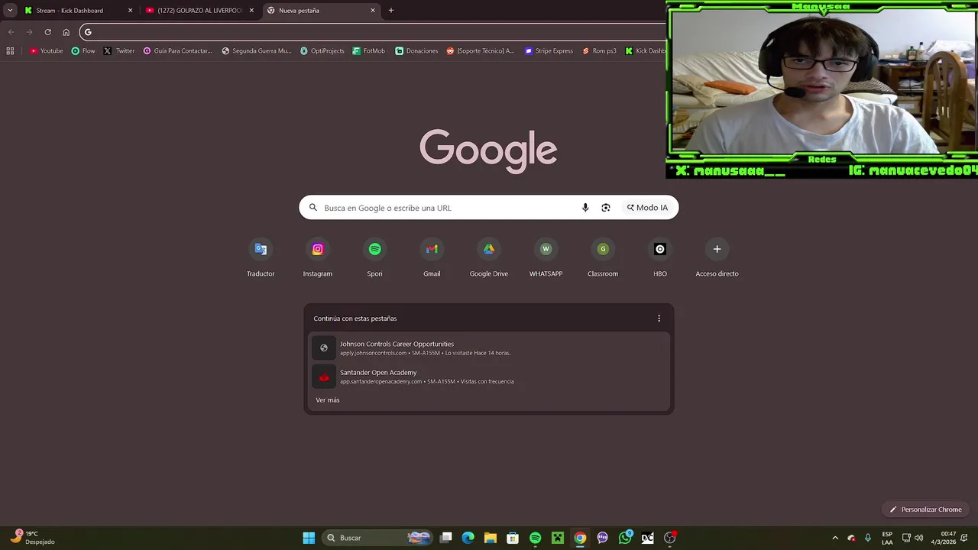
Task: Open WhatsApp from the taskbar
Action: click(x=625, y=538)
